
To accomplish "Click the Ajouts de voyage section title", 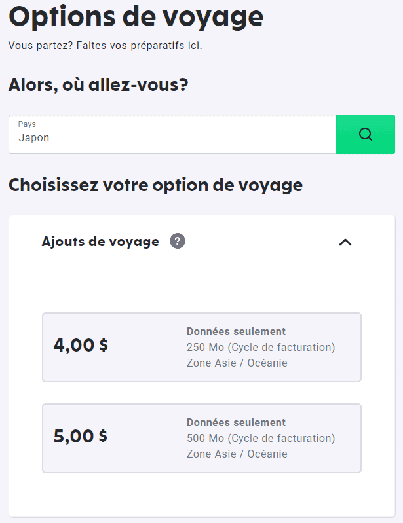I will [100, 242].
